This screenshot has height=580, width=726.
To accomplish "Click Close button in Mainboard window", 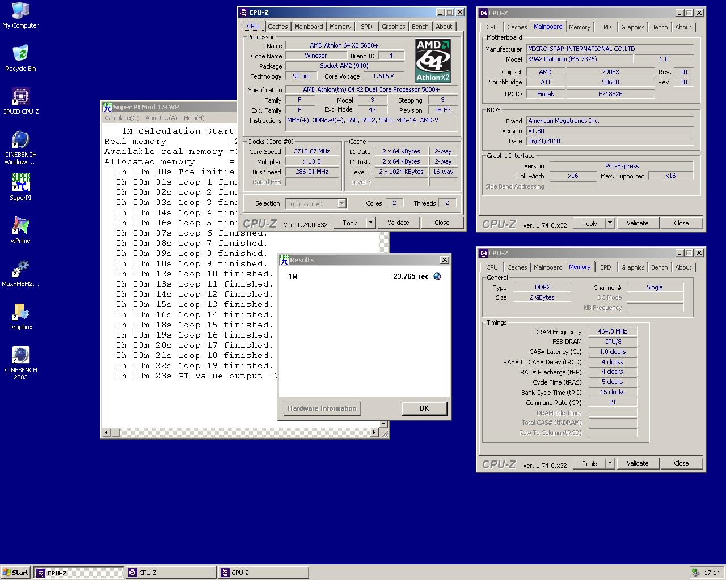I will point(681,223).
